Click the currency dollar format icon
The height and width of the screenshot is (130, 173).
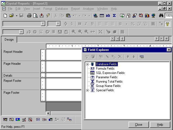coord(120,24)
